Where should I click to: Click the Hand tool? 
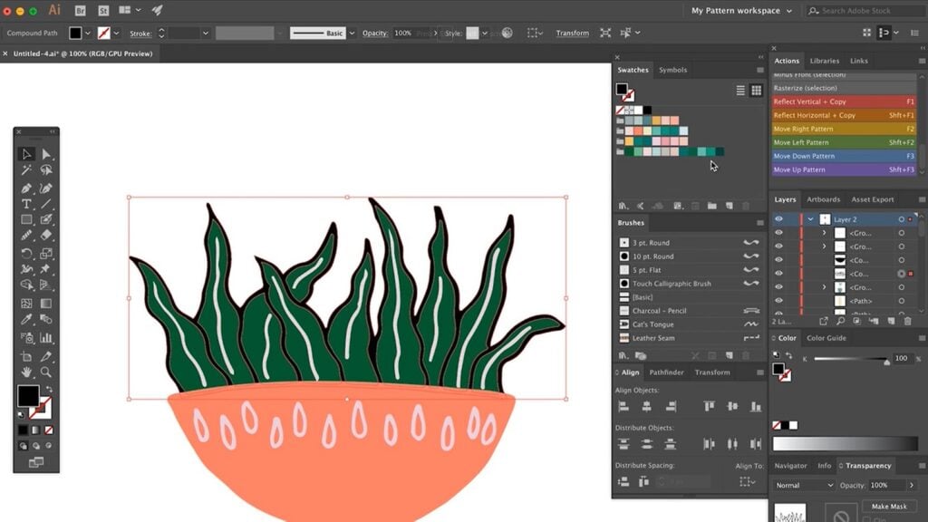pyautogui.click(x=26, y=372)
